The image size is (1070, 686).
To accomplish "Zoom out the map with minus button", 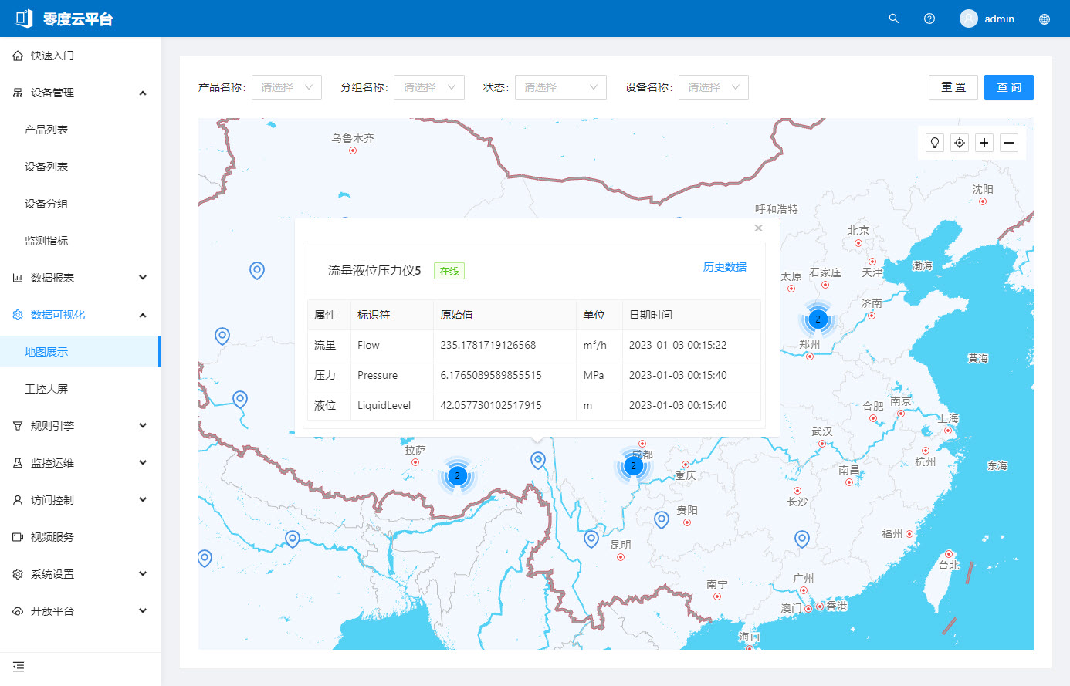I will pos(1009,143).
